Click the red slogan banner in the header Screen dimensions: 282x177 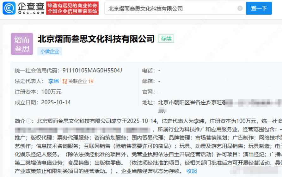click(72, 8)
